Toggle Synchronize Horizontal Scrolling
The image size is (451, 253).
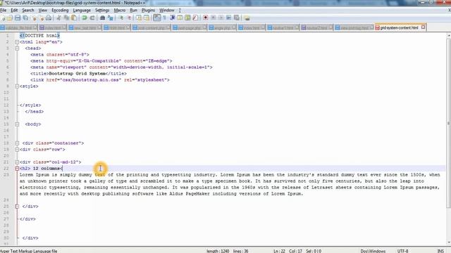147,18
